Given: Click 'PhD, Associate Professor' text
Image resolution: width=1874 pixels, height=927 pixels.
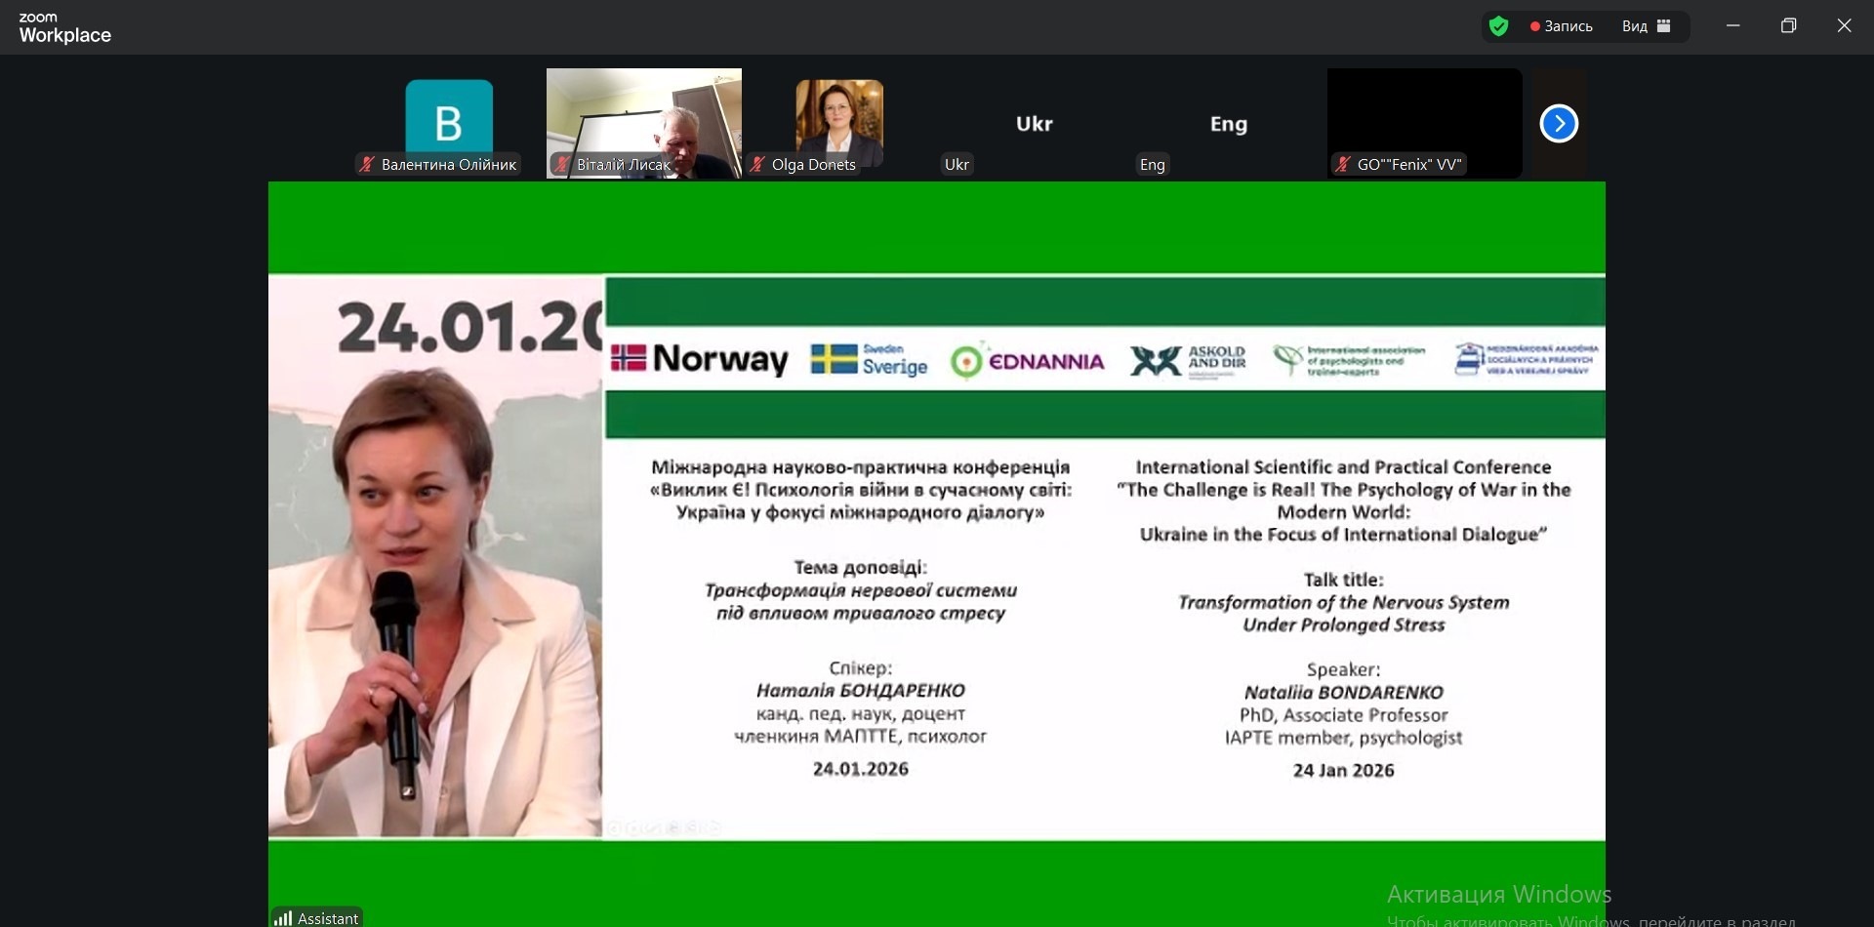Looking at the screenshot, I should point(1343,715).
